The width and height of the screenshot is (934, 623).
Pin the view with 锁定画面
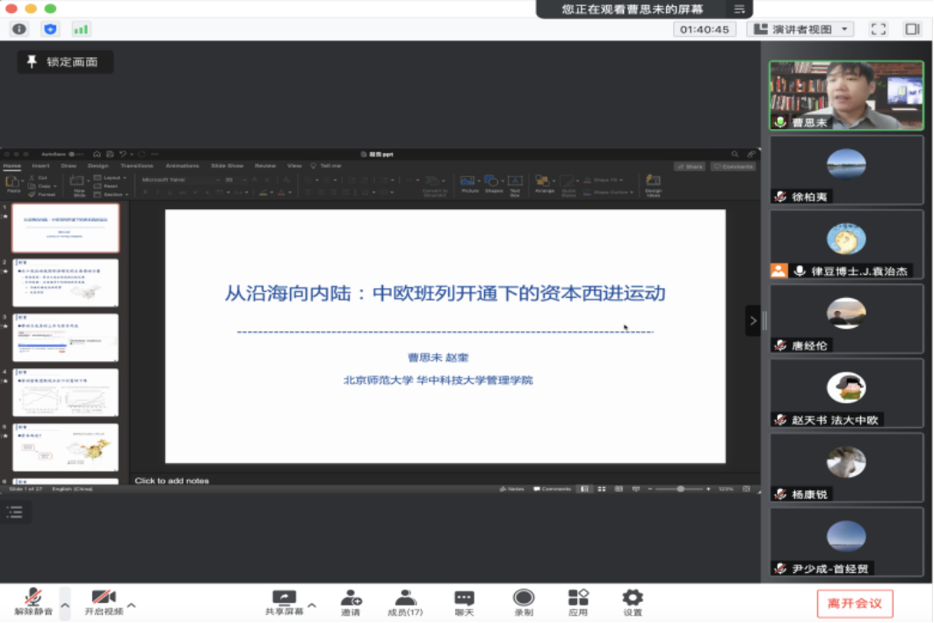(65, 62)
